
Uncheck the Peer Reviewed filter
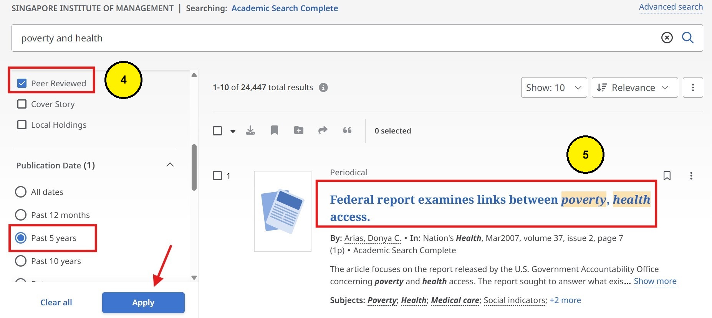pyautogui.click(x=22, y=83)
